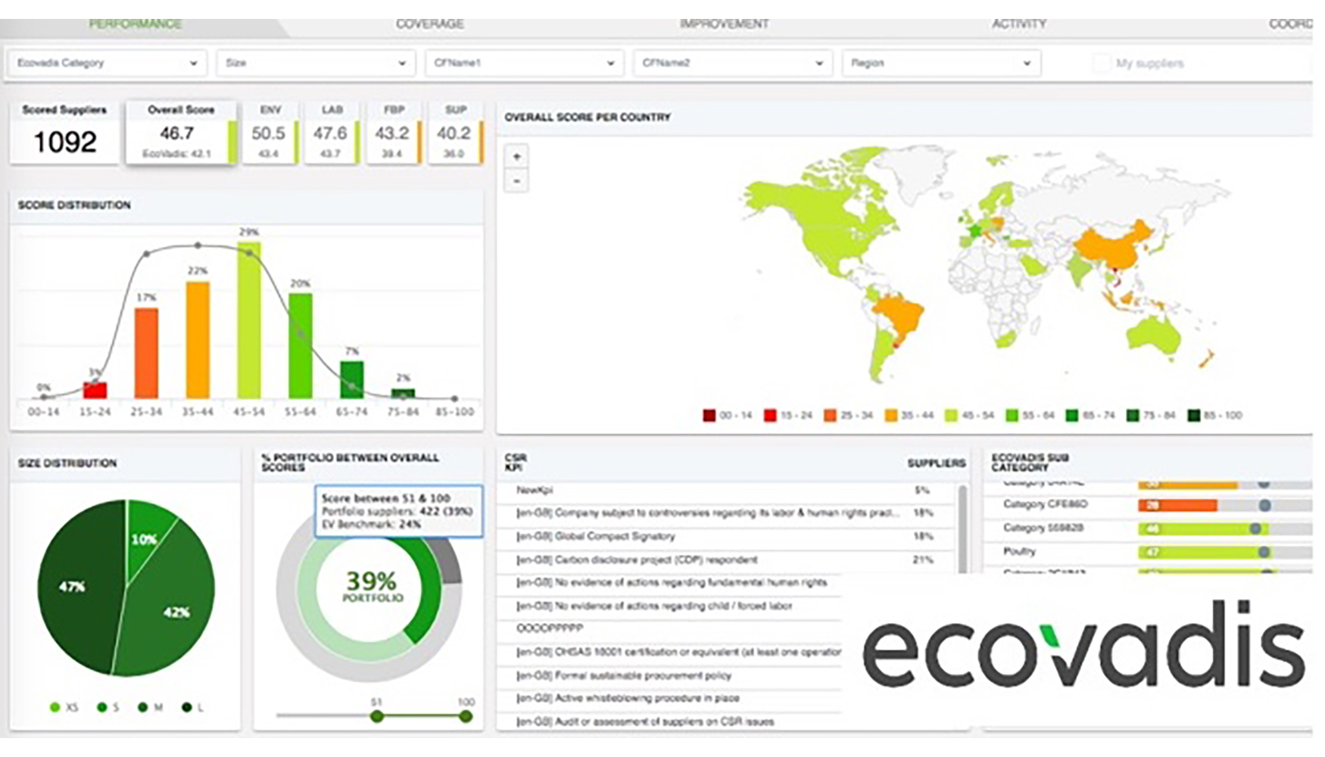Select the ENV score card
The width and height of the screenshot is (1325, 757).
tap(270, 132)
